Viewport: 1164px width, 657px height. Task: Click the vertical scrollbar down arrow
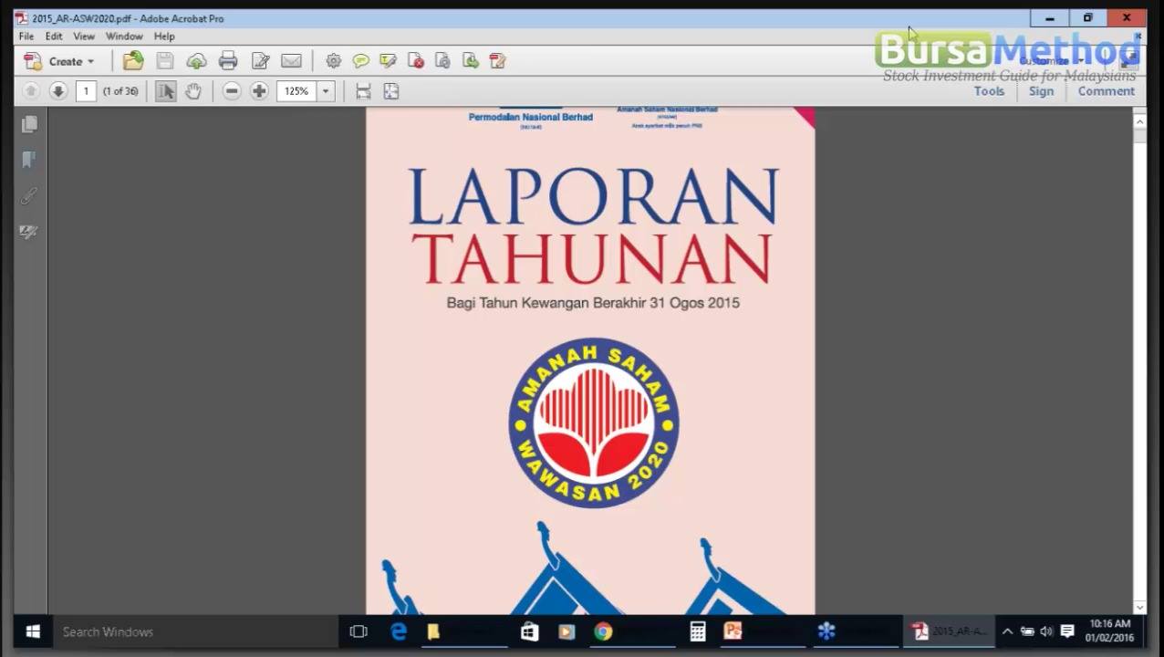(1139, 607)
